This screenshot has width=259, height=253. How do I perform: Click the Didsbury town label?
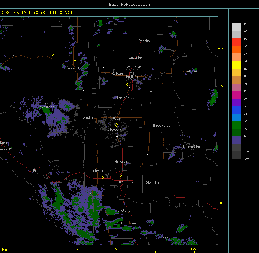pyautogui.click(x=115, y=130)
